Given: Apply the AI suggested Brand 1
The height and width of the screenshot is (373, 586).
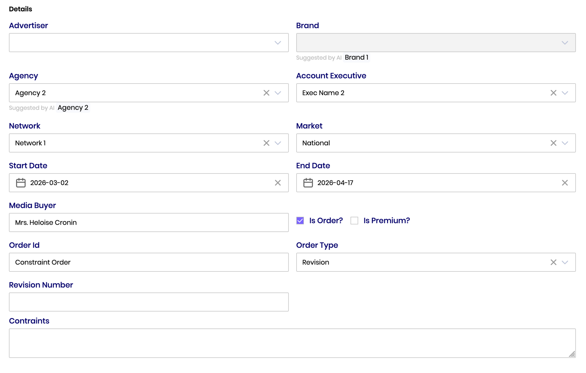Looking at the screenshot, I should click(x=356, y=57).
